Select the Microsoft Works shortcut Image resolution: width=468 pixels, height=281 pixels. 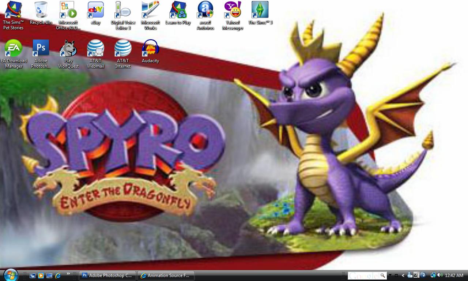pyautogui.click(x=151, y=15)
